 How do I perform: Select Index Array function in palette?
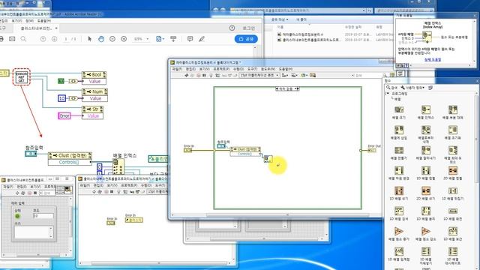pyautogui.click(x=426, y=109)
